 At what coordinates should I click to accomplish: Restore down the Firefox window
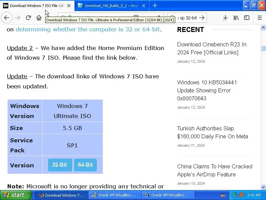(x=254, y=6)
